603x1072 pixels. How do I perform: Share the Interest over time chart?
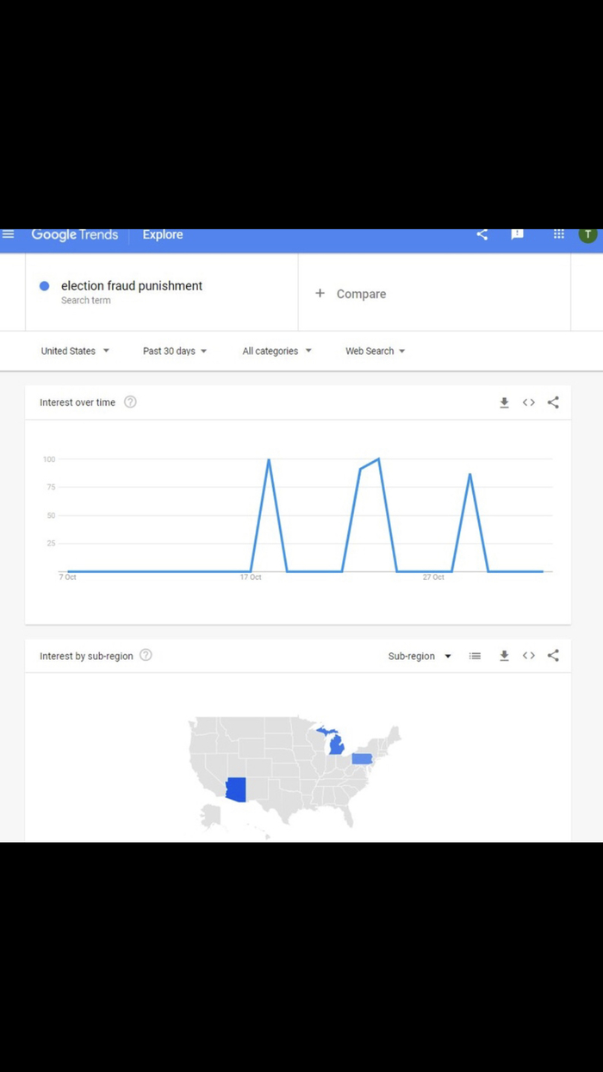point(553,402)
